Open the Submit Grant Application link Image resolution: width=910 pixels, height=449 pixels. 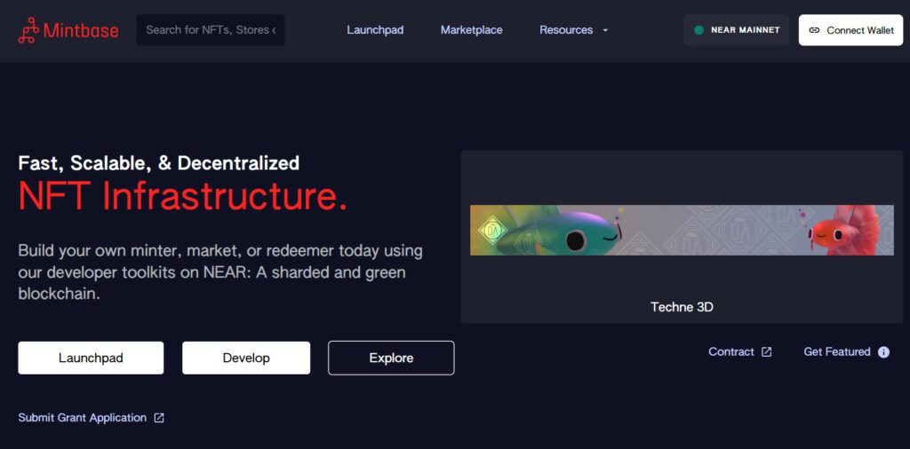click(92, 418)
